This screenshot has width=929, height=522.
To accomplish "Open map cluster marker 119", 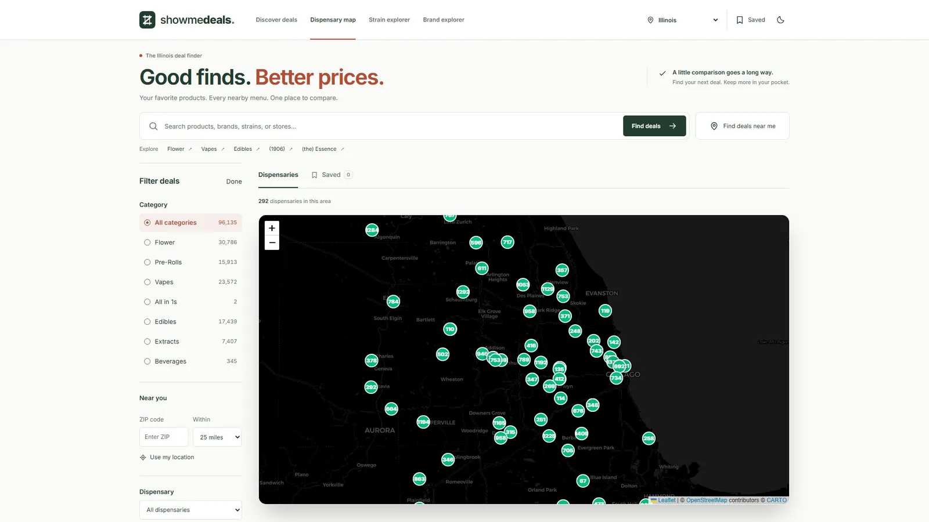I will click(606, 311).
